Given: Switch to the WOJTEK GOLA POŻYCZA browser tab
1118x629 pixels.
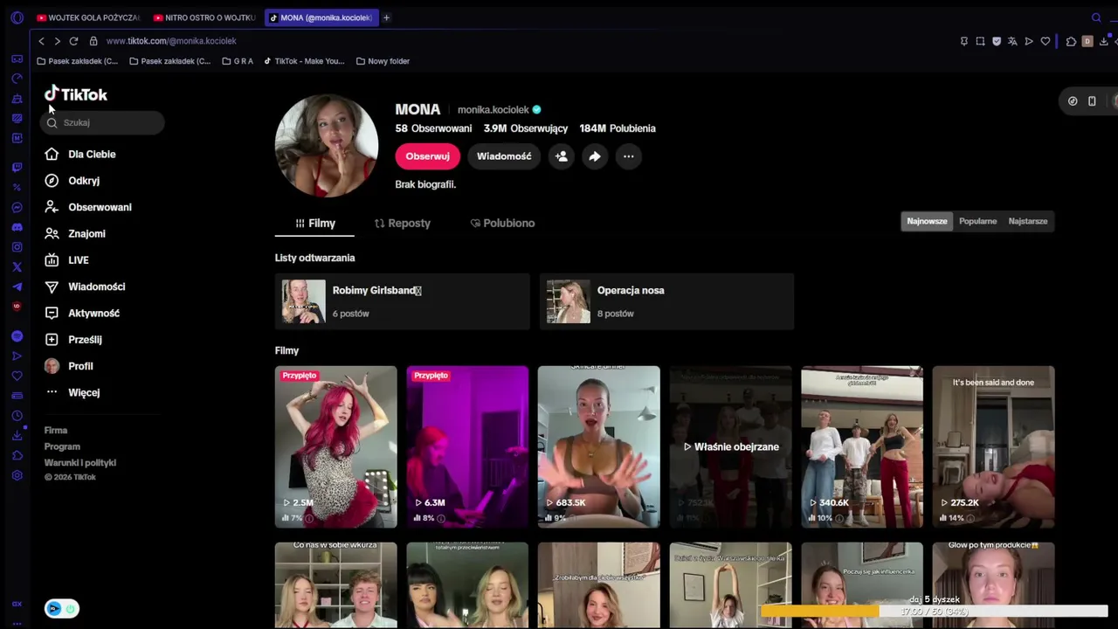Looking at the screenshot, I should 88,17.
